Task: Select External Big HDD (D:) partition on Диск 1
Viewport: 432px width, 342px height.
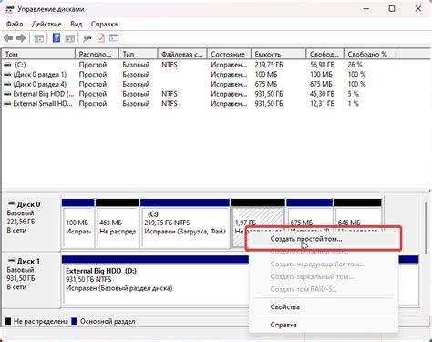Action: click(155, 281)
